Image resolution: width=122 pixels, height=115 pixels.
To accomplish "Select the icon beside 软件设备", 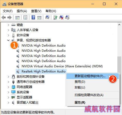I will (13, 35).
